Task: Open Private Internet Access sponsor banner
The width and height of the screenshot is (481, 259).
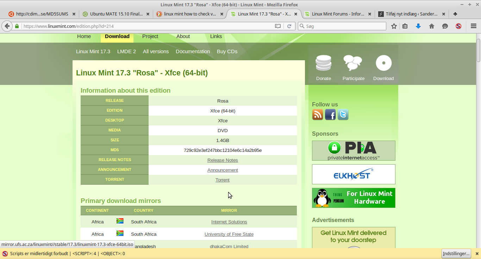Action: coord(354,150)
